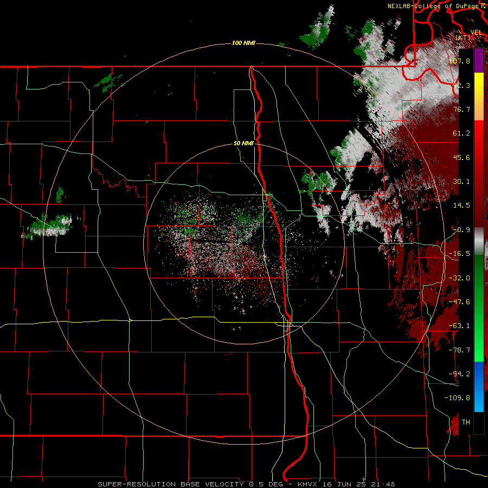The height and width of the screenshot is (488, 488).
Task: Click the 92.3 velocity scale value
Action: click(x=462, y=85)
